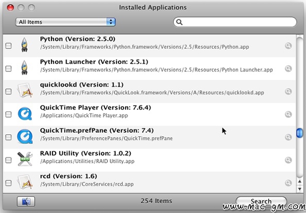Screen dimensions: 306x213
Task: Toggle the quicklookd checkbox
Action: pos(8,92)
